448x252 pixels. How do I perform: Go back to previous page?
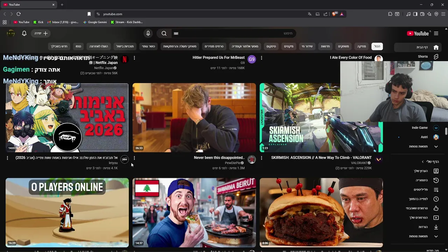click(5, 14)
